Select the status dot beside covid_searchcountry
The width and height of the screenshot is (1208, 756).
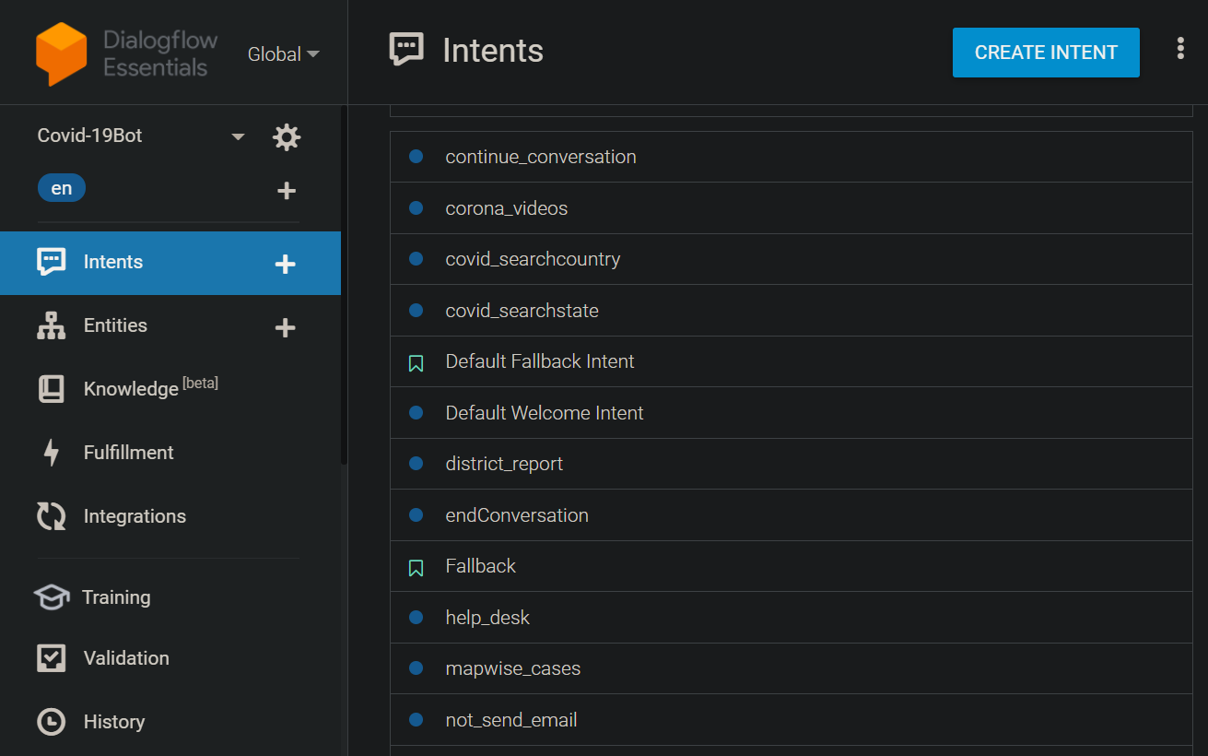(416, 259)
